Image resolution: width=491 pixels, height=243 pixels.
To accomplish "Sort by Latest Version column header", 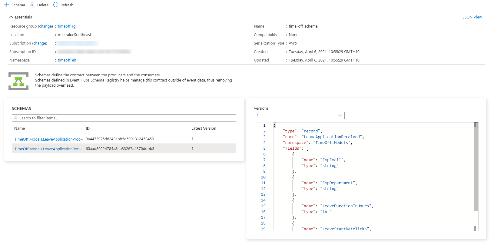I will [x=204, y=128].
